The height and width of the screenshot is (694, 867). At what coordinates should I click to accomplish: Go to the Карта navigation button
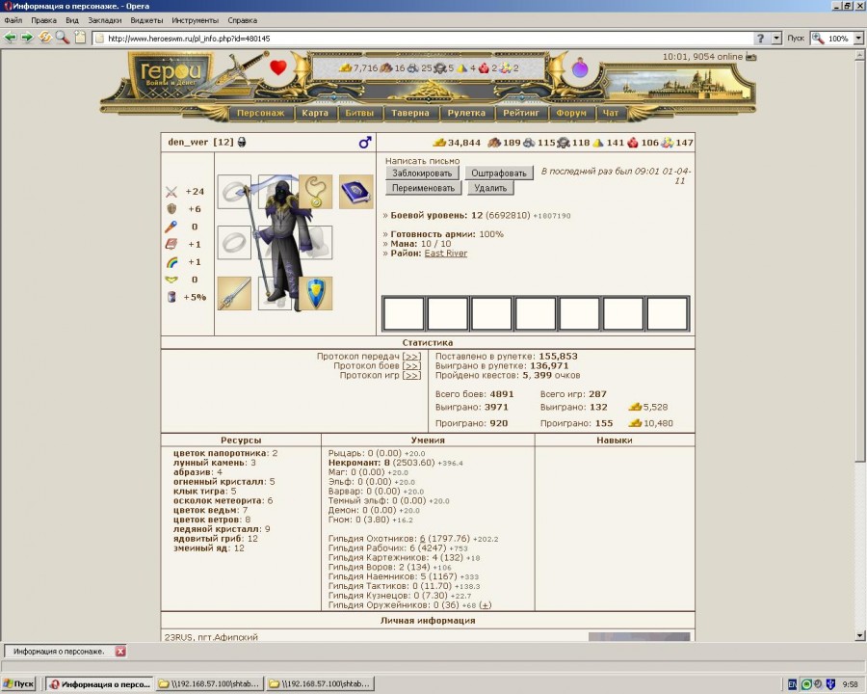[315, 113]
